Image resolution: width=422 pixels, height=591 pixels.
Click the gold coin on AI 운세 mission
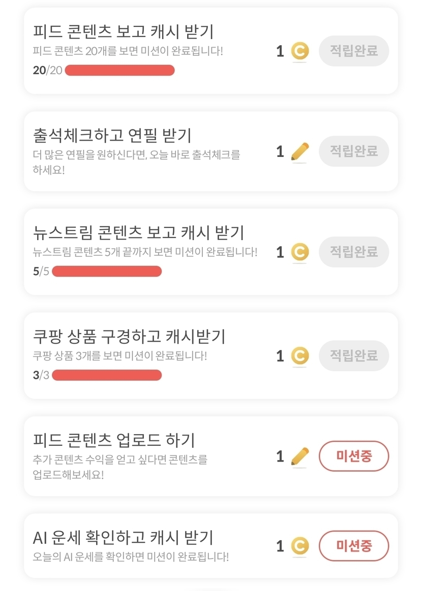click(x=300, y=546)
